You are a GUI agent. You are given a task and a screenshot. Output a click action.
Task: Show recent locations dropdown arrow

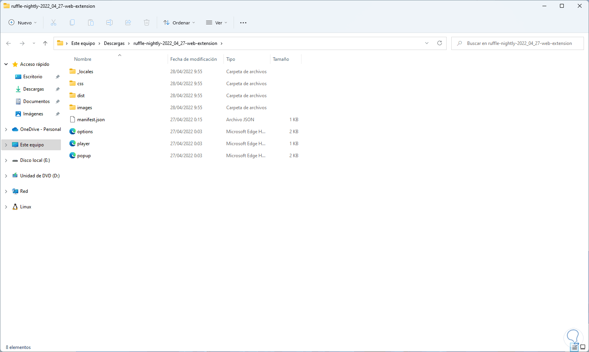pyautogui.click(x=34, y=43)
